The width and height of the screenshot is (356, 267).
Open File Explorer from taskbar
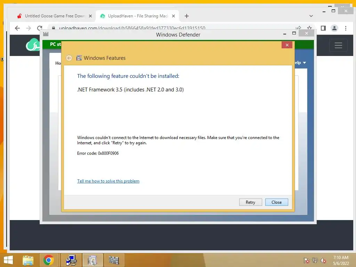(28, 260)
